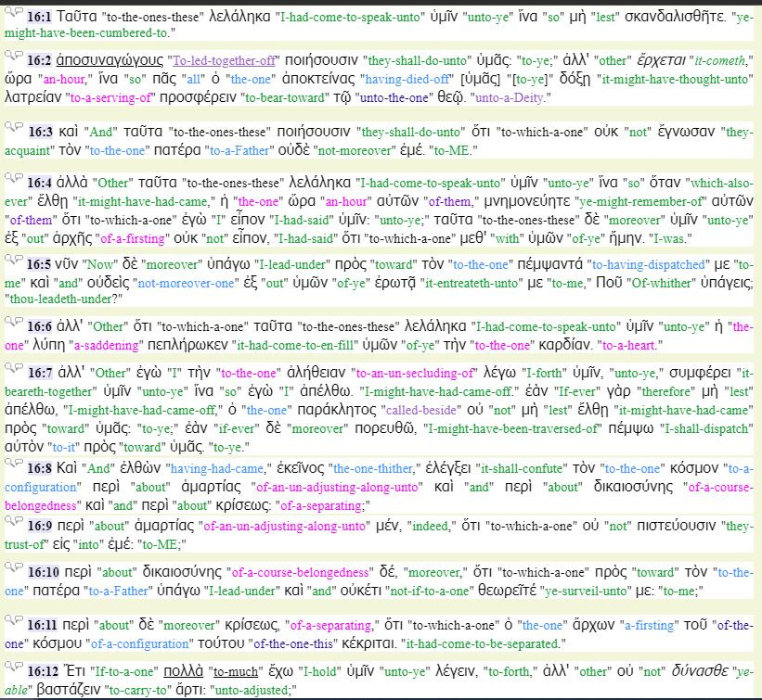
Task: Click the magnifier icon beside verse 16:11
Action: tap(9, 620)
